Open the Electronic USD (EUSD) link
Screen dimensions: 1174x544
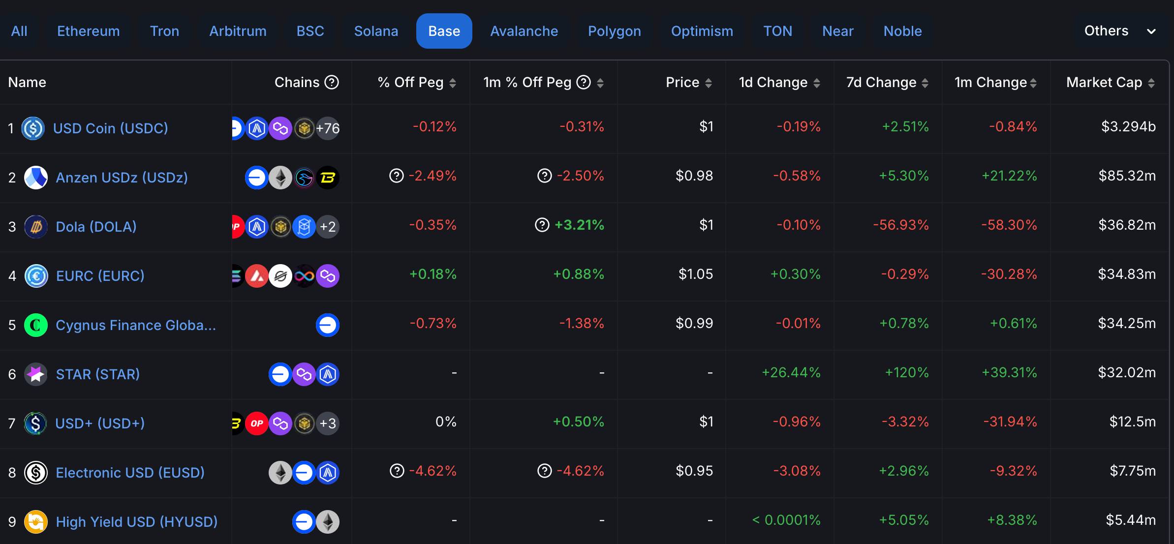[x=130, y=473]
